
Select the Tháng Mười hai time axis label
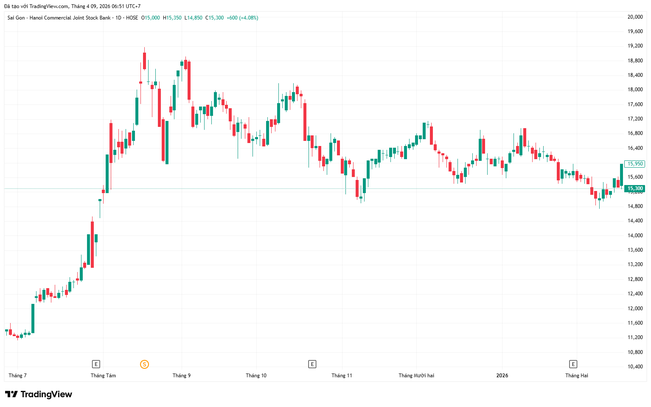pyautogui.click(x=416, y=376)
